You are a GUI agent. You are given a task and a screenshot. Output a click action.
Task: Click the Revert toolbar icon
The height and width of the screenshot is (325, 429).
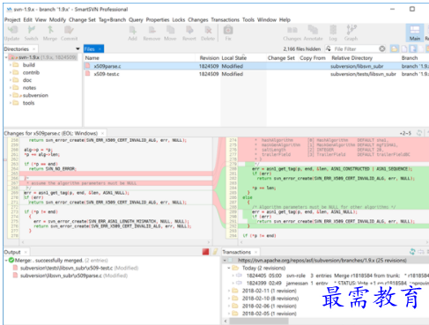[189, 33]
